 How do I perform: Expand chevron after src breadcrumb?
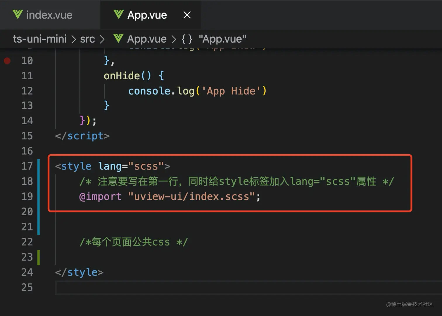pyautogui.click(x=102, y=39)
